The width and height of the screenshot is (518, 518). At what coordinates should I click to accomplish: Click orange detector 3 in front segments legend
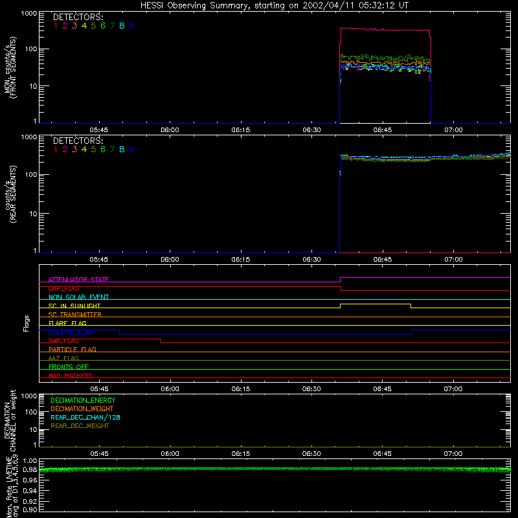(74, 26)
